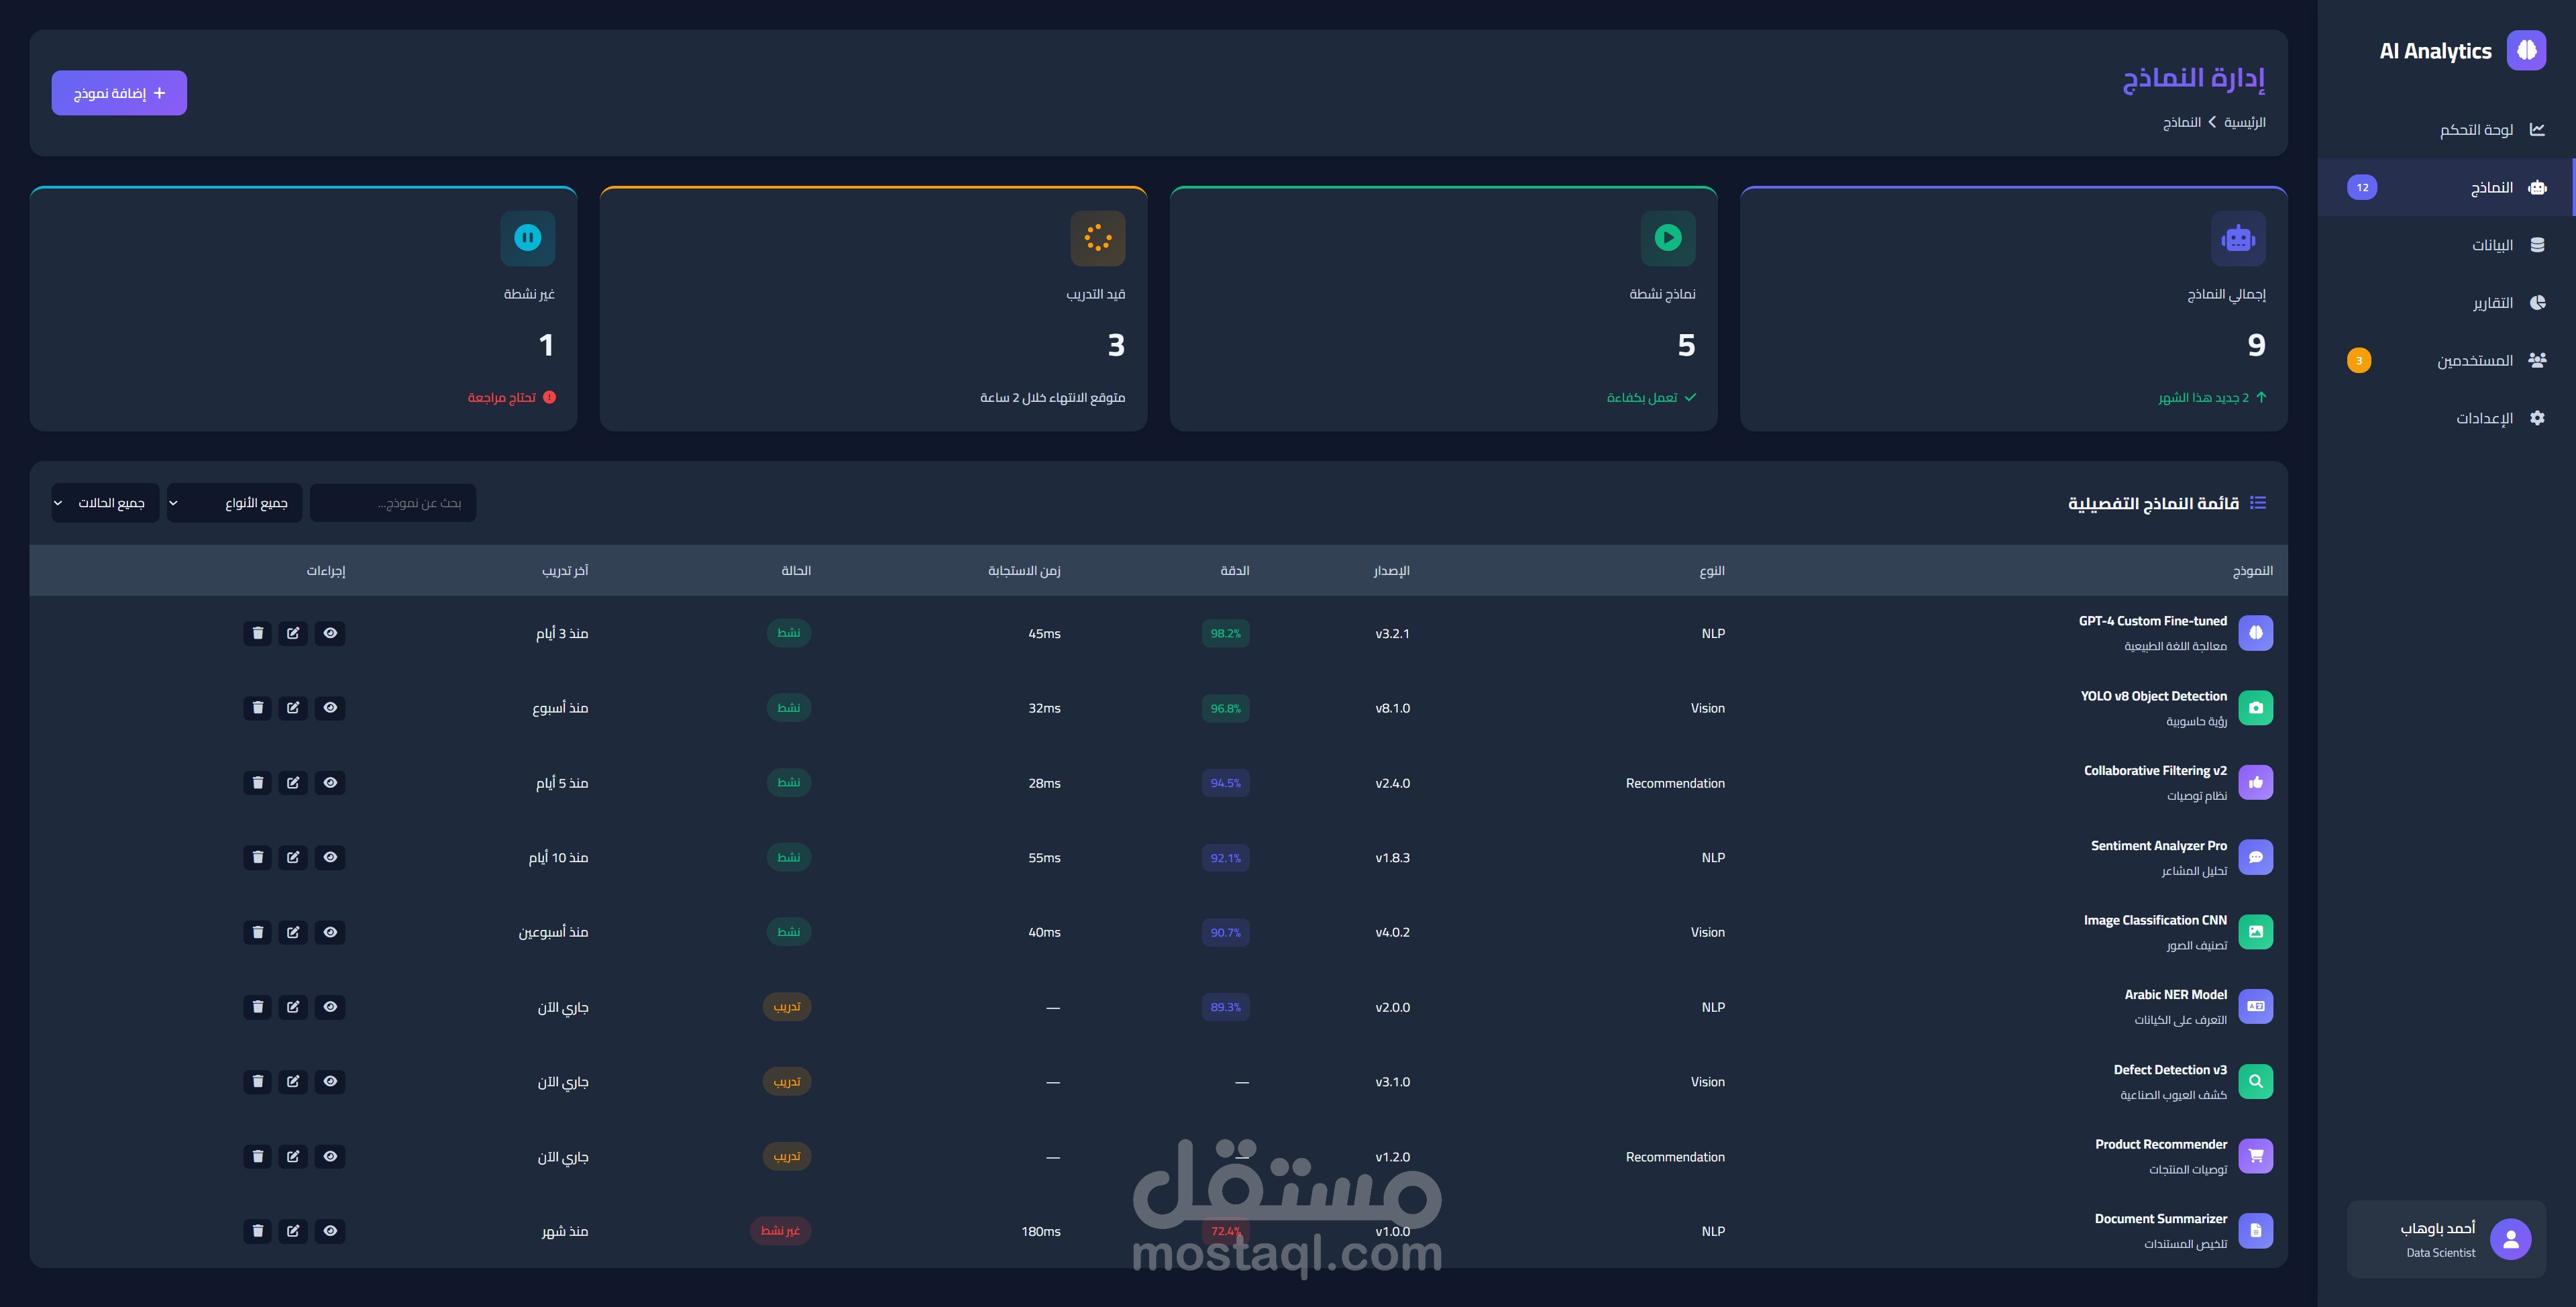Click the Defect Detection v3 search icon
The image size is (2576, 1307).
pos(2255,1082)
